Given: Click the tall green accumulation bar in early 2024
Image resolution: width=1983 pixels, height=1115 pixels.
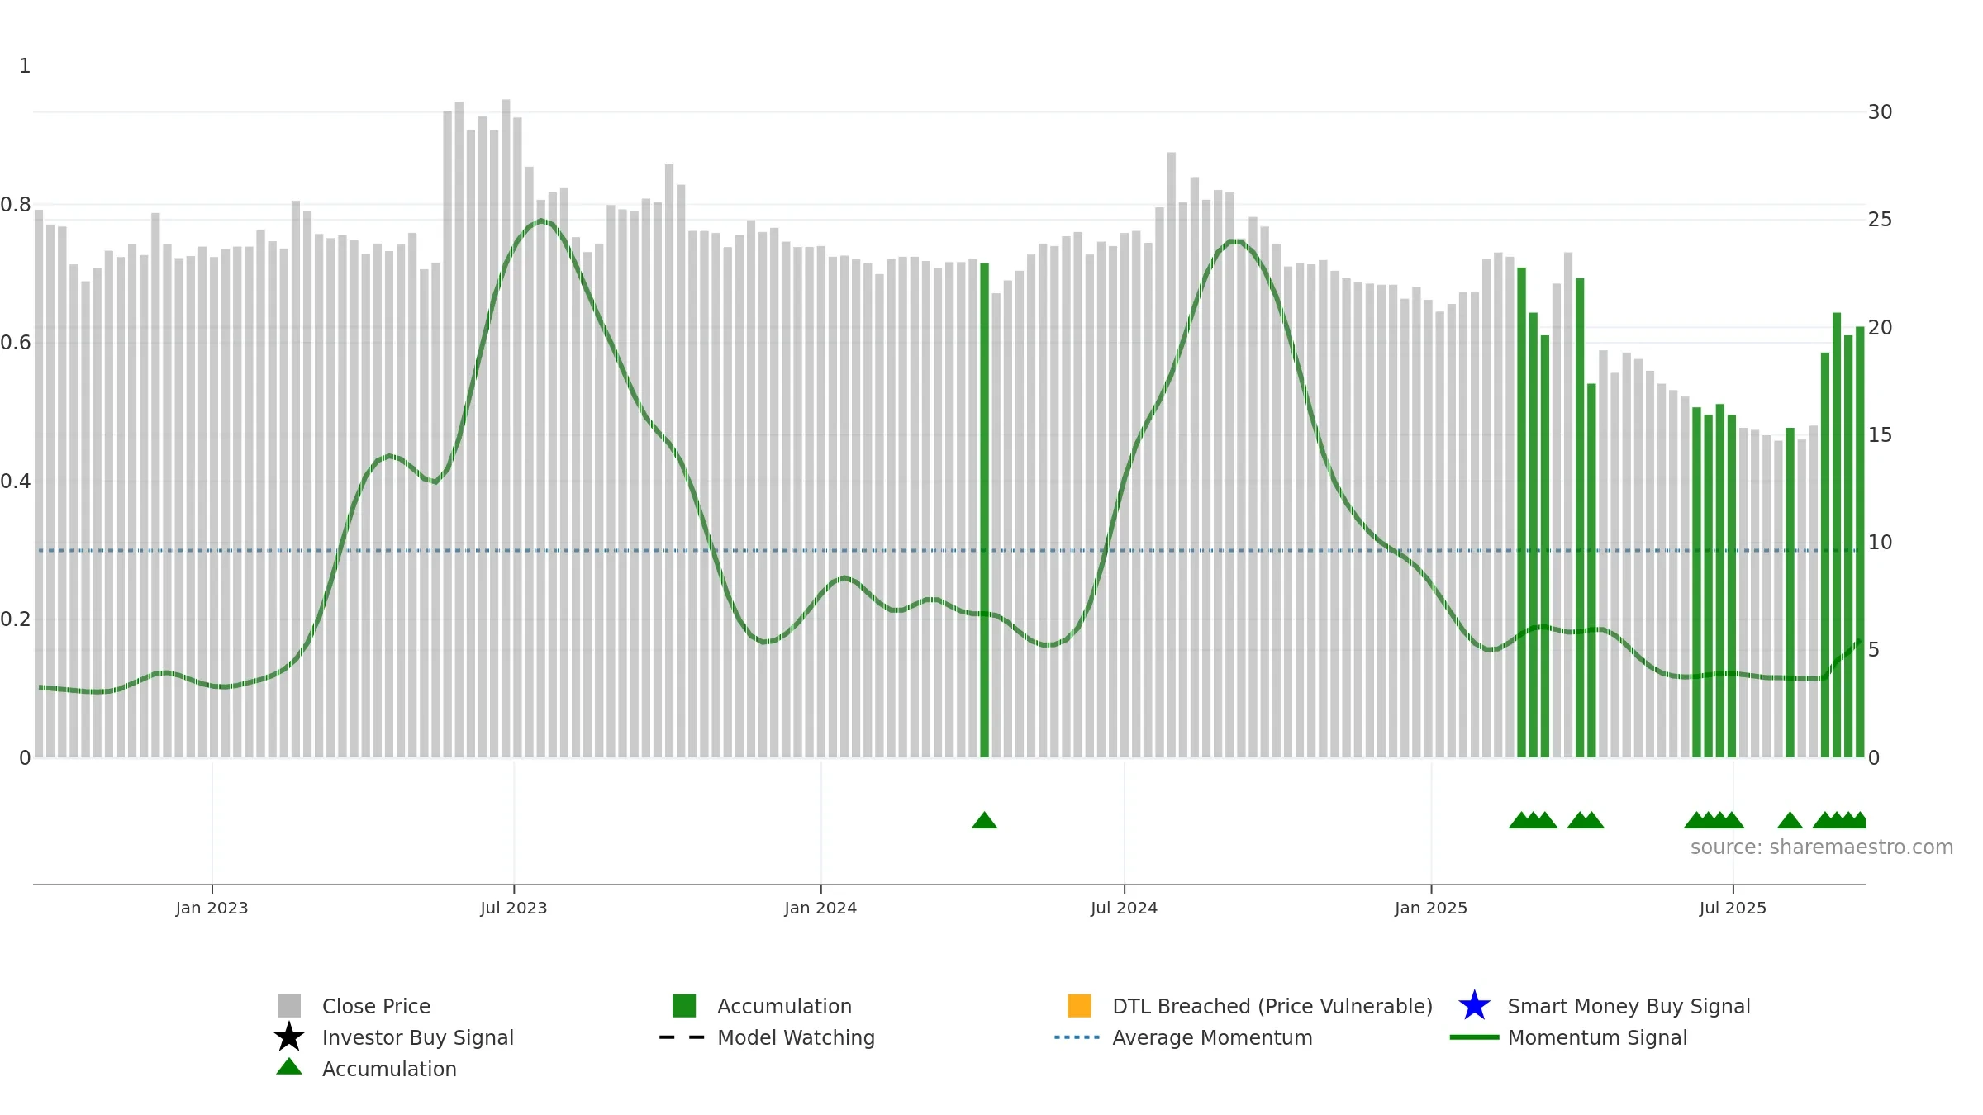Looking at the screenshot, I should 984,510.
